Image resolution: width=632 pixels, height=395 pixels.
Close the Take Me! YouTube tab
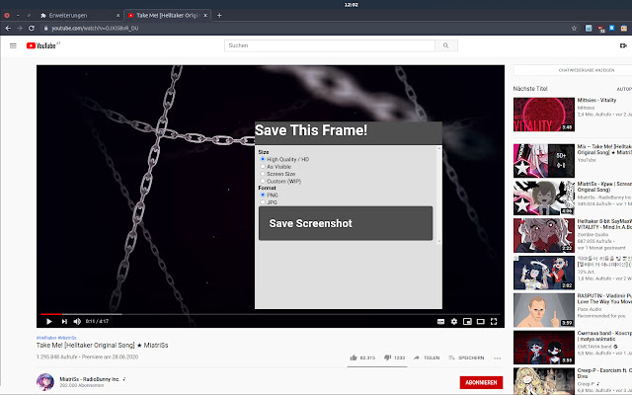click(x=205, y=16)
